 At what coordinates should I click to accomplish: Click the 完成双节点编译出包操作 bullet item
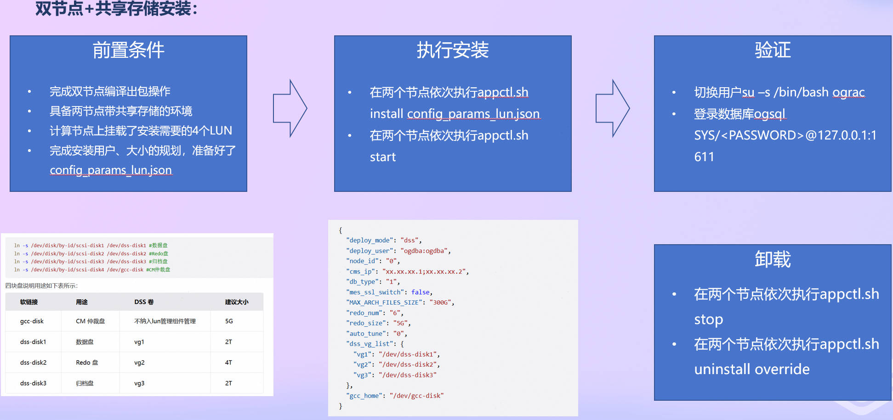110,91
